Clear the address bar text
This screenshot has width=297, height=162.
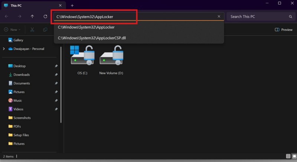click(x=219, y=16)
